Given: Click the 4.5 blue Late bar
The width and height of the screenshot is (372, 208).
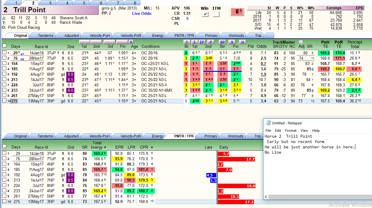Looking at the screenshot, I should click(x=211, y=175).
